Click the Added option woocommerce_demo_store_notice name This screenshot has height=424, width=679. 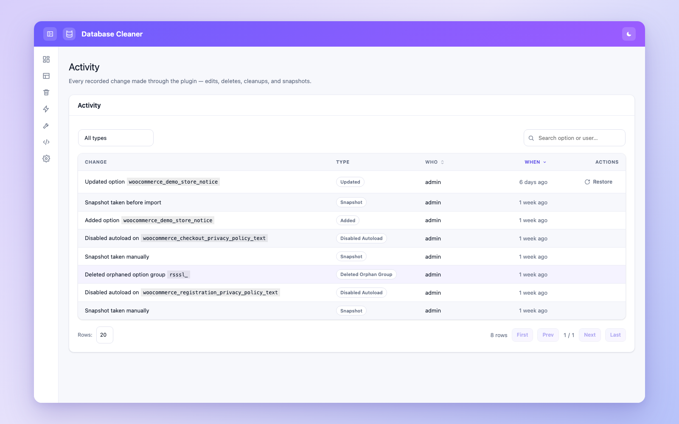[x=168, y=220]
